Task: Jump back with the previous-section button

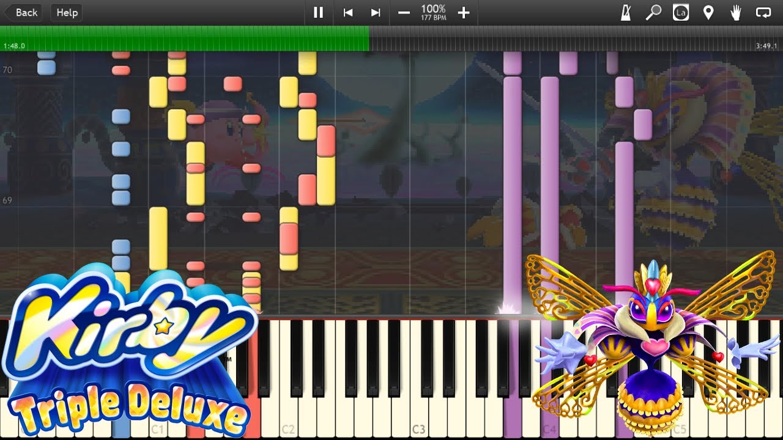Action: 348,12
